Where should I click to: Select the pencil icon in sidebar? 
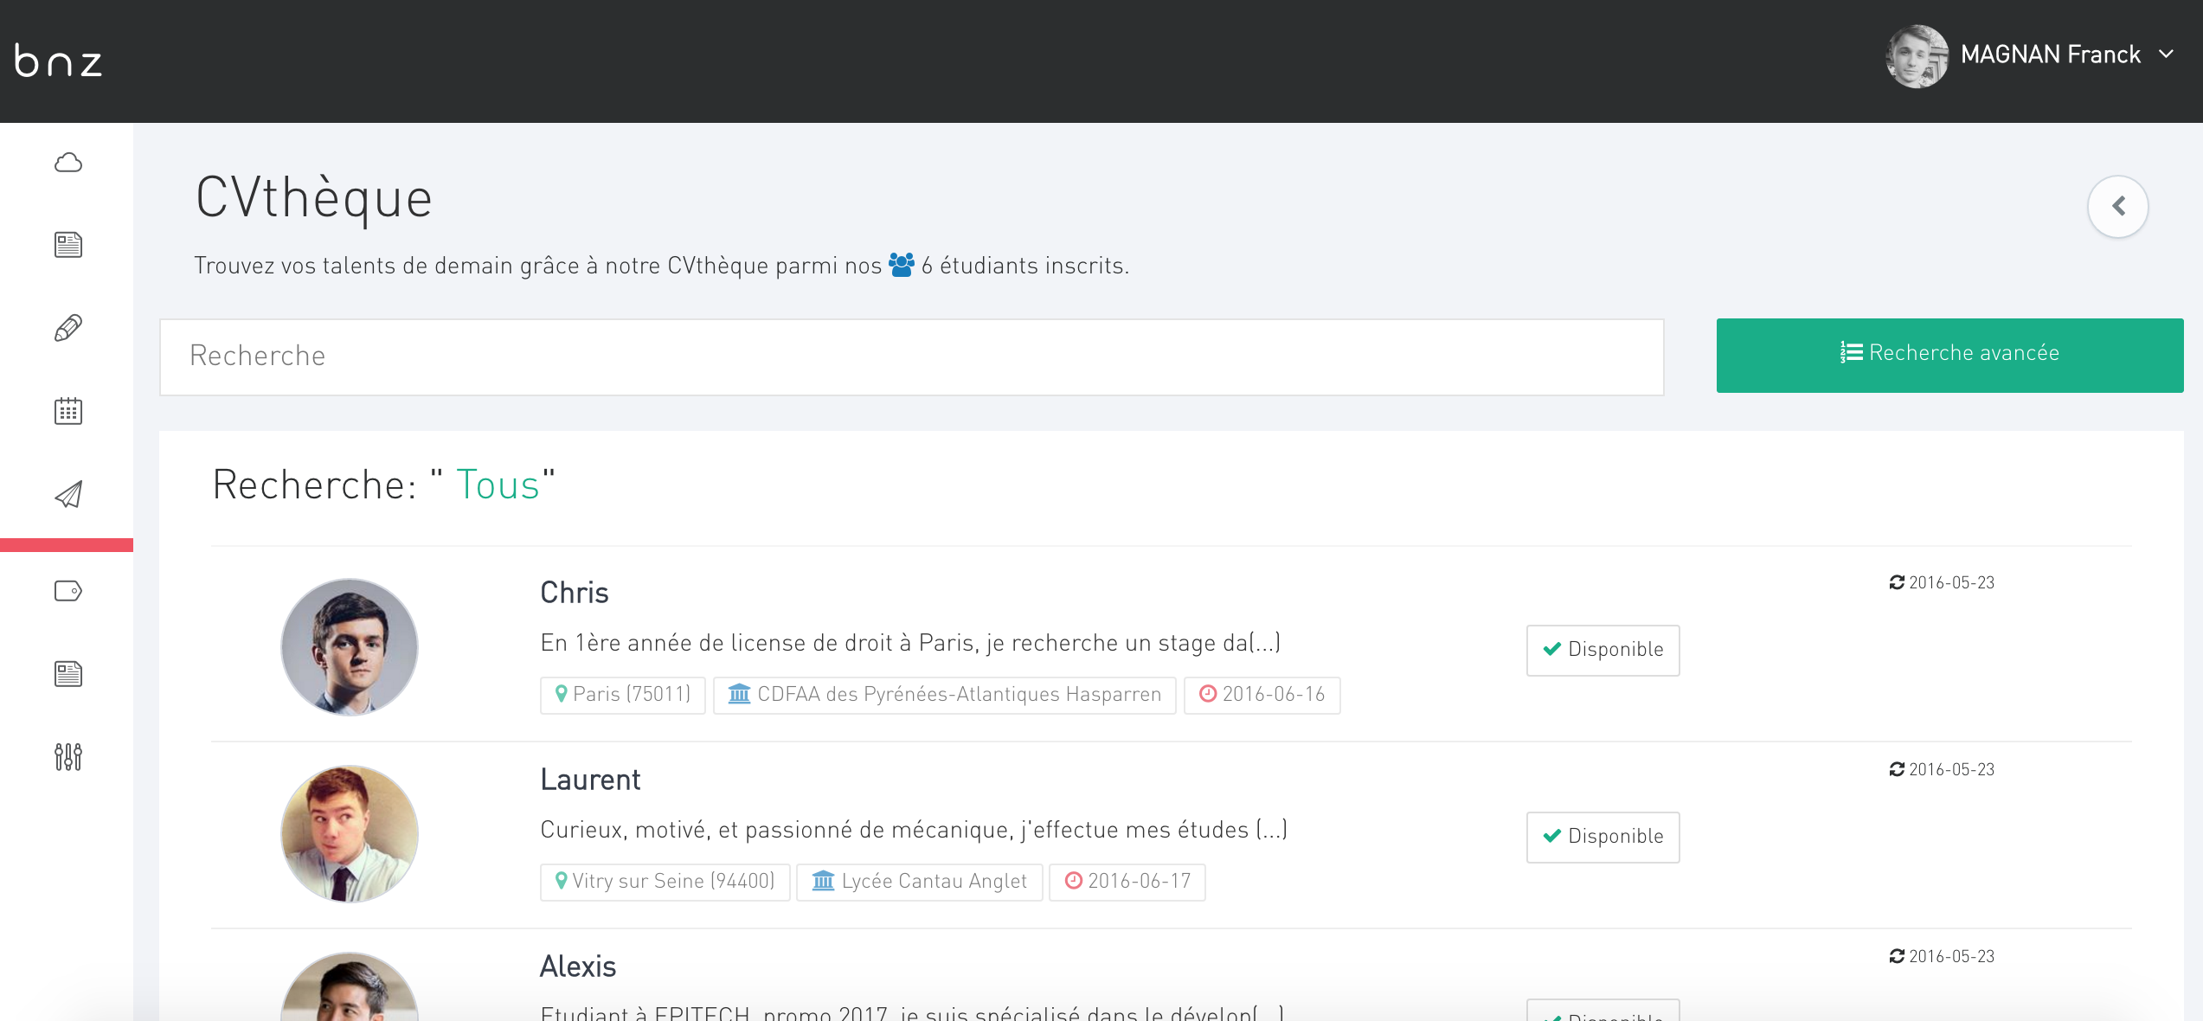coord(67,328)
